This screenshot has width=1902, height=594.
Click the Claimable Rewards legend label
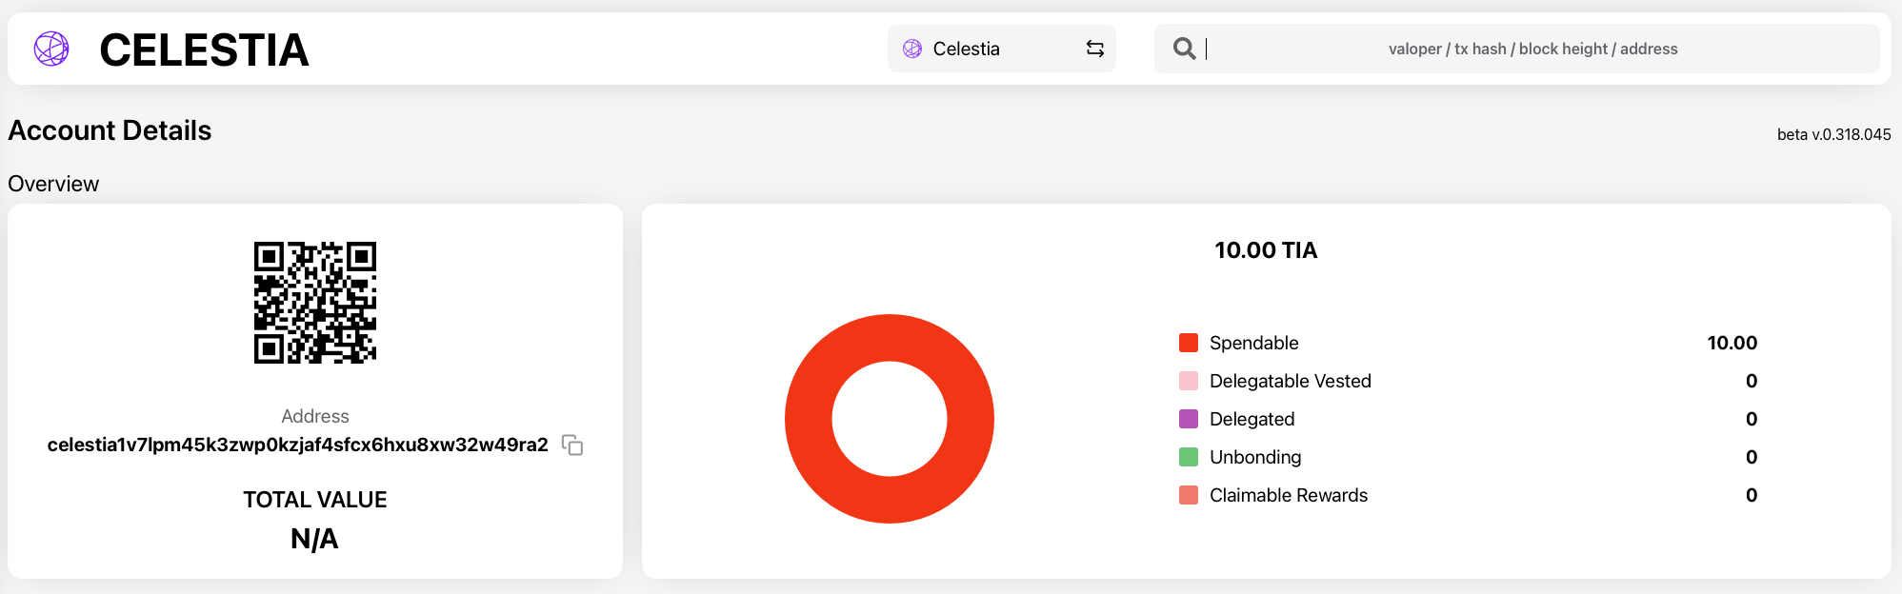coord(1288,495)
